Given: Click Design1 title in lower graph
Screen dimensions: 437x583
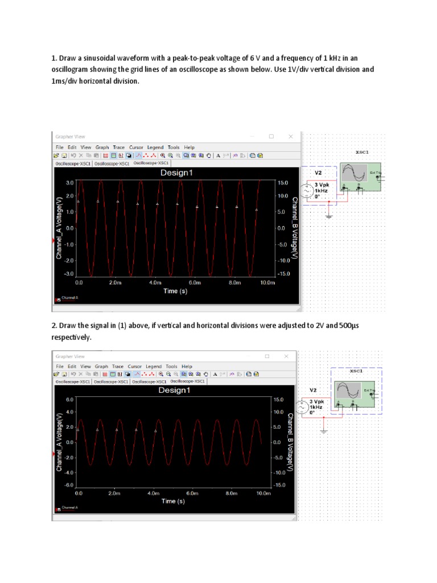Looking at the screenshot, I should (x=174, y=390).
